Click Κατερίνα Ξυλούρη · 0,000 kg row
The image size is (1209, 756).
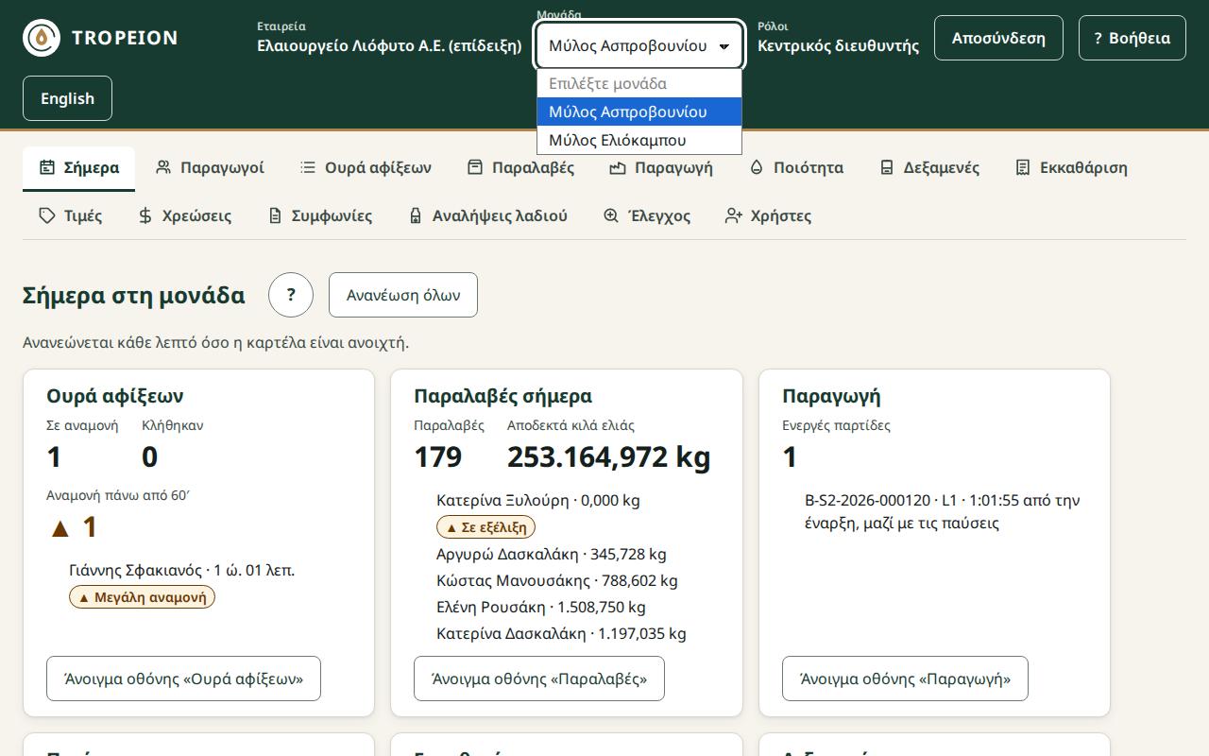(x=538, y=500)
